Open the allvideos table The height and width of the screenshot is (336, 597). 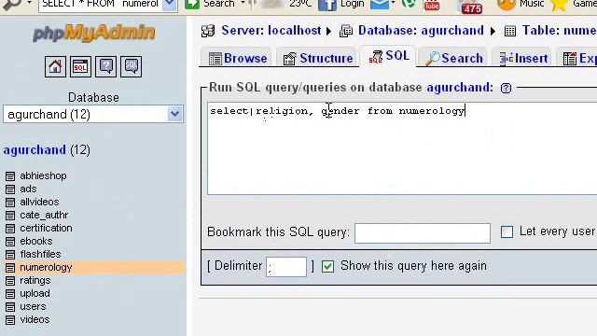pos(39,202)
